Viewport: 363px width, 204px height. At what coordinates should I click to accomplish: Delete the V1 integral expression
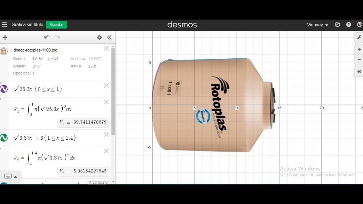(106, 102)
